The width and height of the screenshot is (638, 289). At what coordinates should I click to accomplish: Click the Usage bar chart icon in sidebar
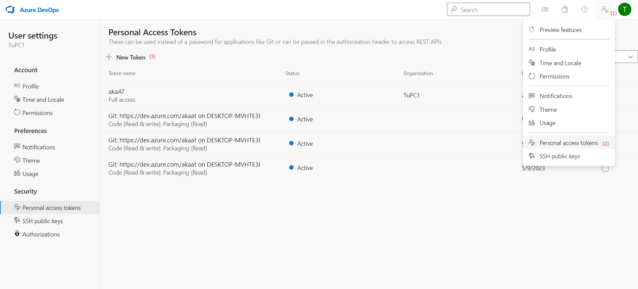(17, 173)
